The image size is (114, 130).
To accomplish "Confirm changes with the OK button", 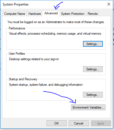I will pyautogui.click(x=56, y=123).
